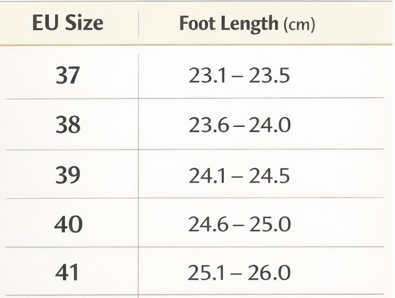Select the EU size 40 cell
395x298 pixels.
click(68, 225)
